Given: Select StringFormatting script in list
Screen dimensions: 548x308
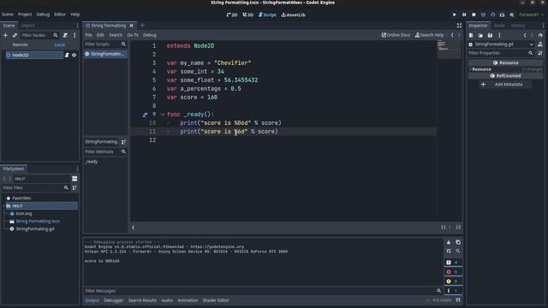Looking at the screenshot, I should 105,54.
